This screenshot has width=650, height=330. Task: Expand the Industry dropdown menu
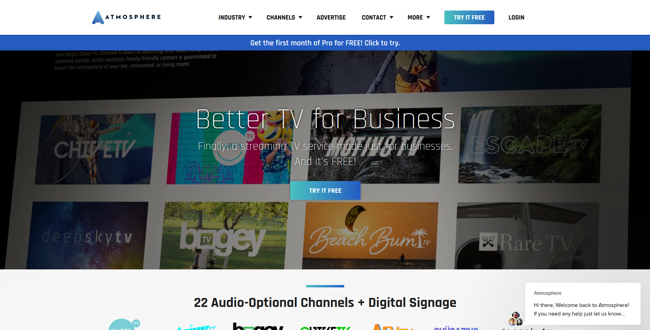point(235,18)
